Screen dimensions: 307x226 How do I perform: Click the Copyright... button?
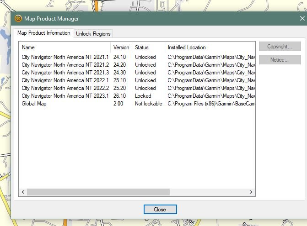tap(280, 47)
